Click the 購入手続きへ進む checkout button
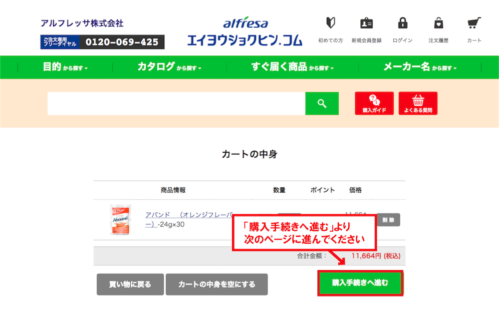The height and width of the screenshot is (314, 499). tap(360, 283)
